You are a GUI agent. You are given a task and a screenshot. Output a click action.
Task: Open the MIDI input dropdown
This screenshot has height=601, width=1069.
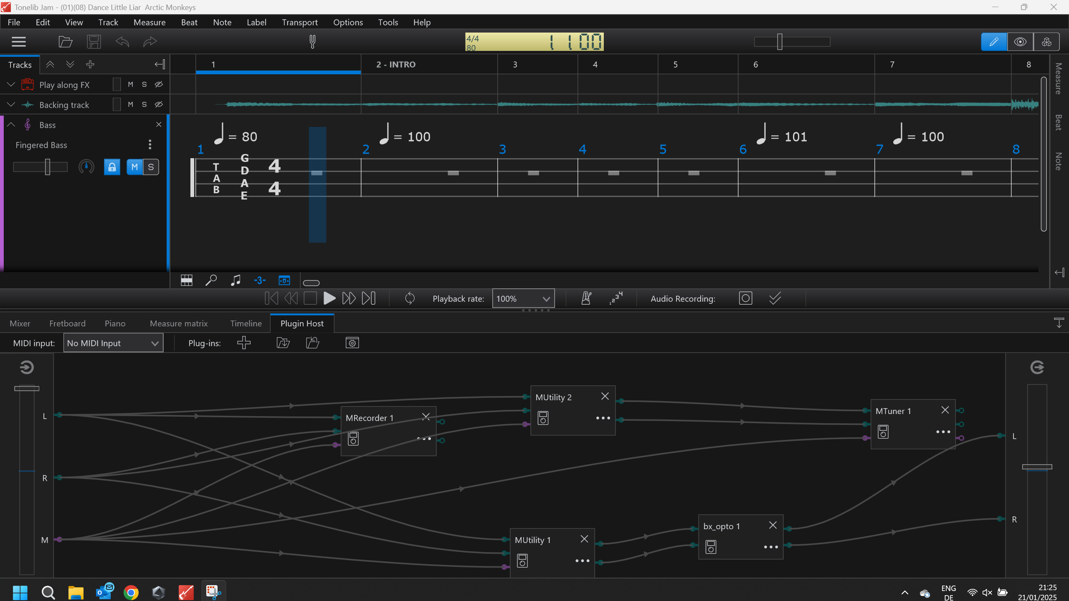click(113, 343)
